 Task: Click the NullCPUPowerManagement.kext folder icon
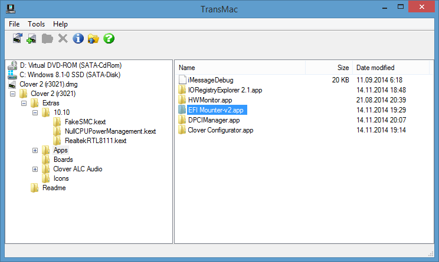(57, 131)
